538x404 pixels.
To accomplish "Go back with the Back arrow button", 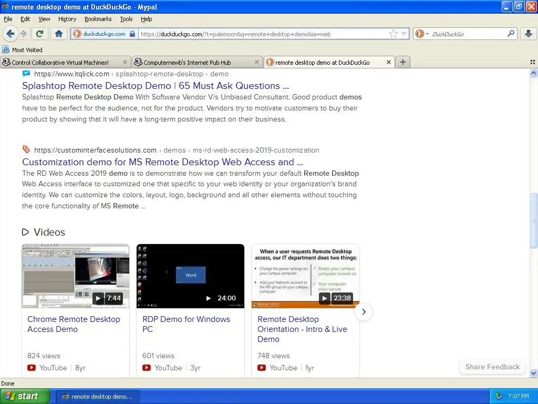I will [11, 34].
